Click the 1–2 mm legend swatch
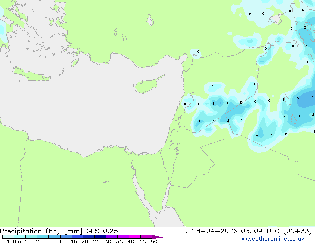 pos(31,237)
